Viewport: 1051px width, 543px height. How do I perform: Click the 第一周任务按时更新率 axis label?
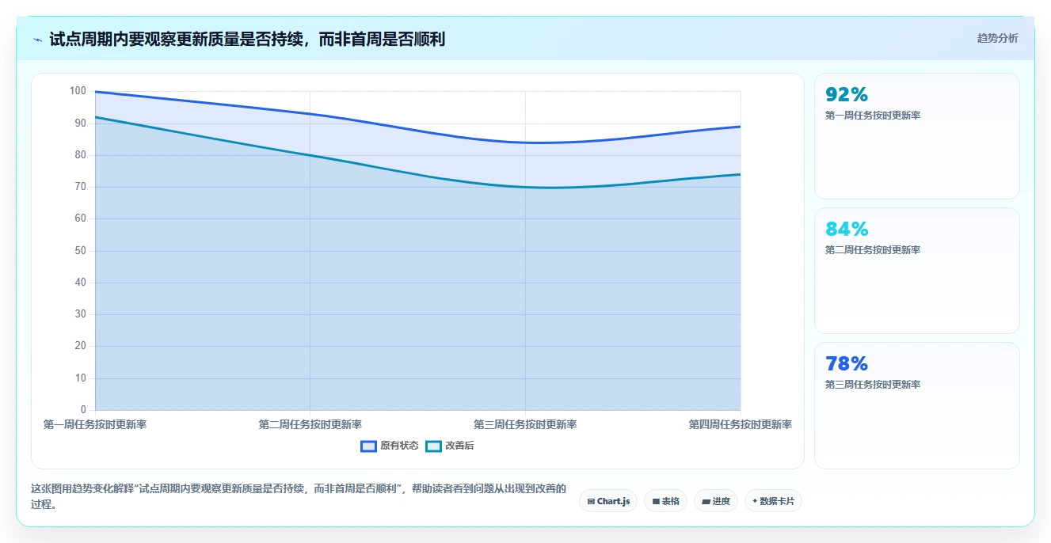coord(95,424)
